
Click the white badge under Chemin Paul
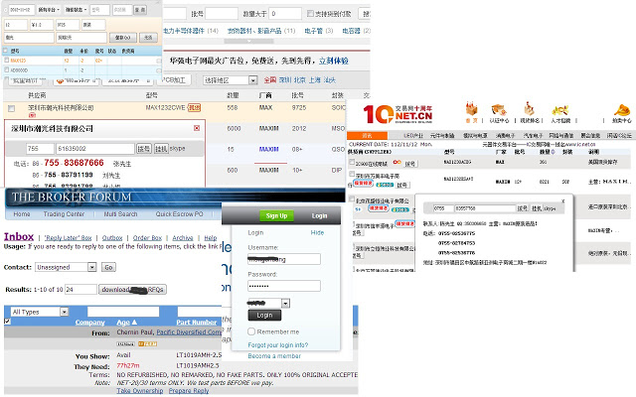[x=126, y=344]
